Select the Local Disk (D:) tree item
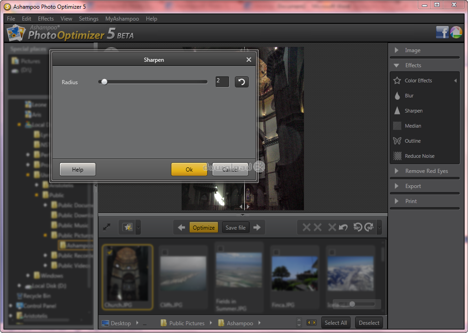Screen dimensions: 468x333 (x=46, y=286)
